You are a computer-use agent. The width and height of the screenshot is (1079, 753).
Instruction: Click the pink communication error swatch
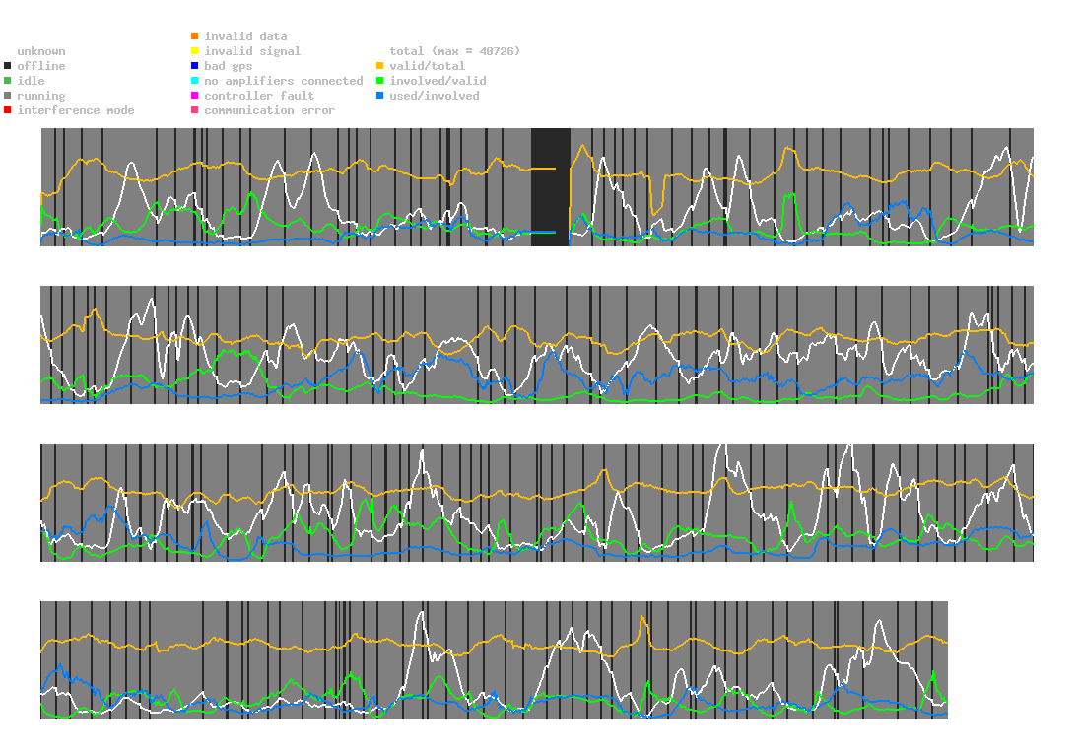click(x=195, y=110)
